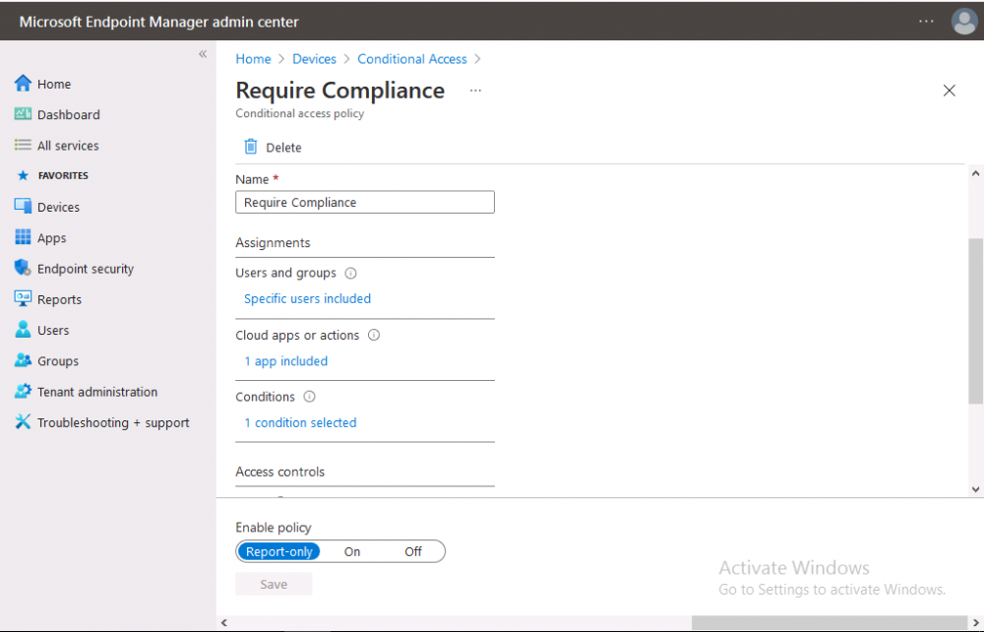This screenshot has height=632, width=984.
Task: Click the Microsoft Endpoint Manager admin center title
Action: point(158,22)
